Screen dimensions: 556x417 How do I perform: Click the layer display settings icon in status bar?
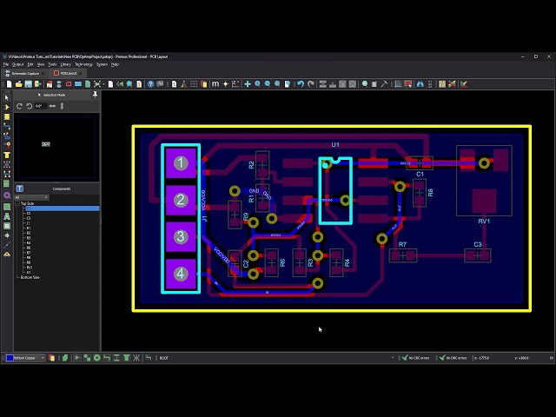pos(51,358)
